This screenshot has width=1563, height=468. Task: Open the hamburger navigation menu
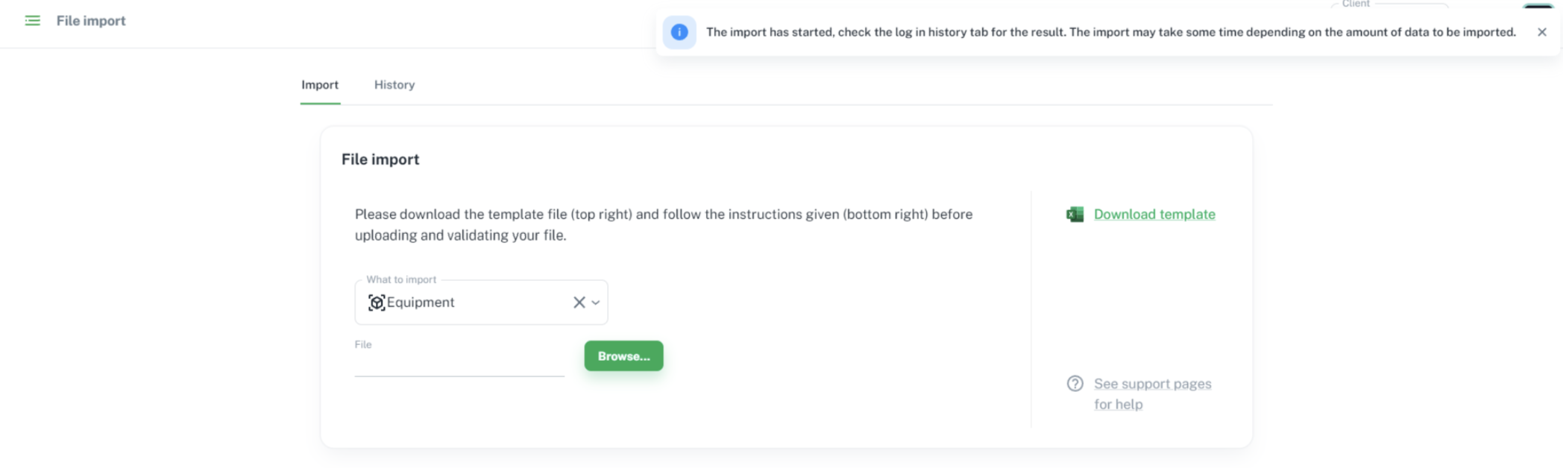(32, 21)
